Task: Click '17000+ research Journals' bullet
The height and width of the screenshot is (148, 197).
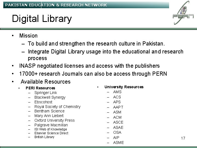Action: (93, 74)
